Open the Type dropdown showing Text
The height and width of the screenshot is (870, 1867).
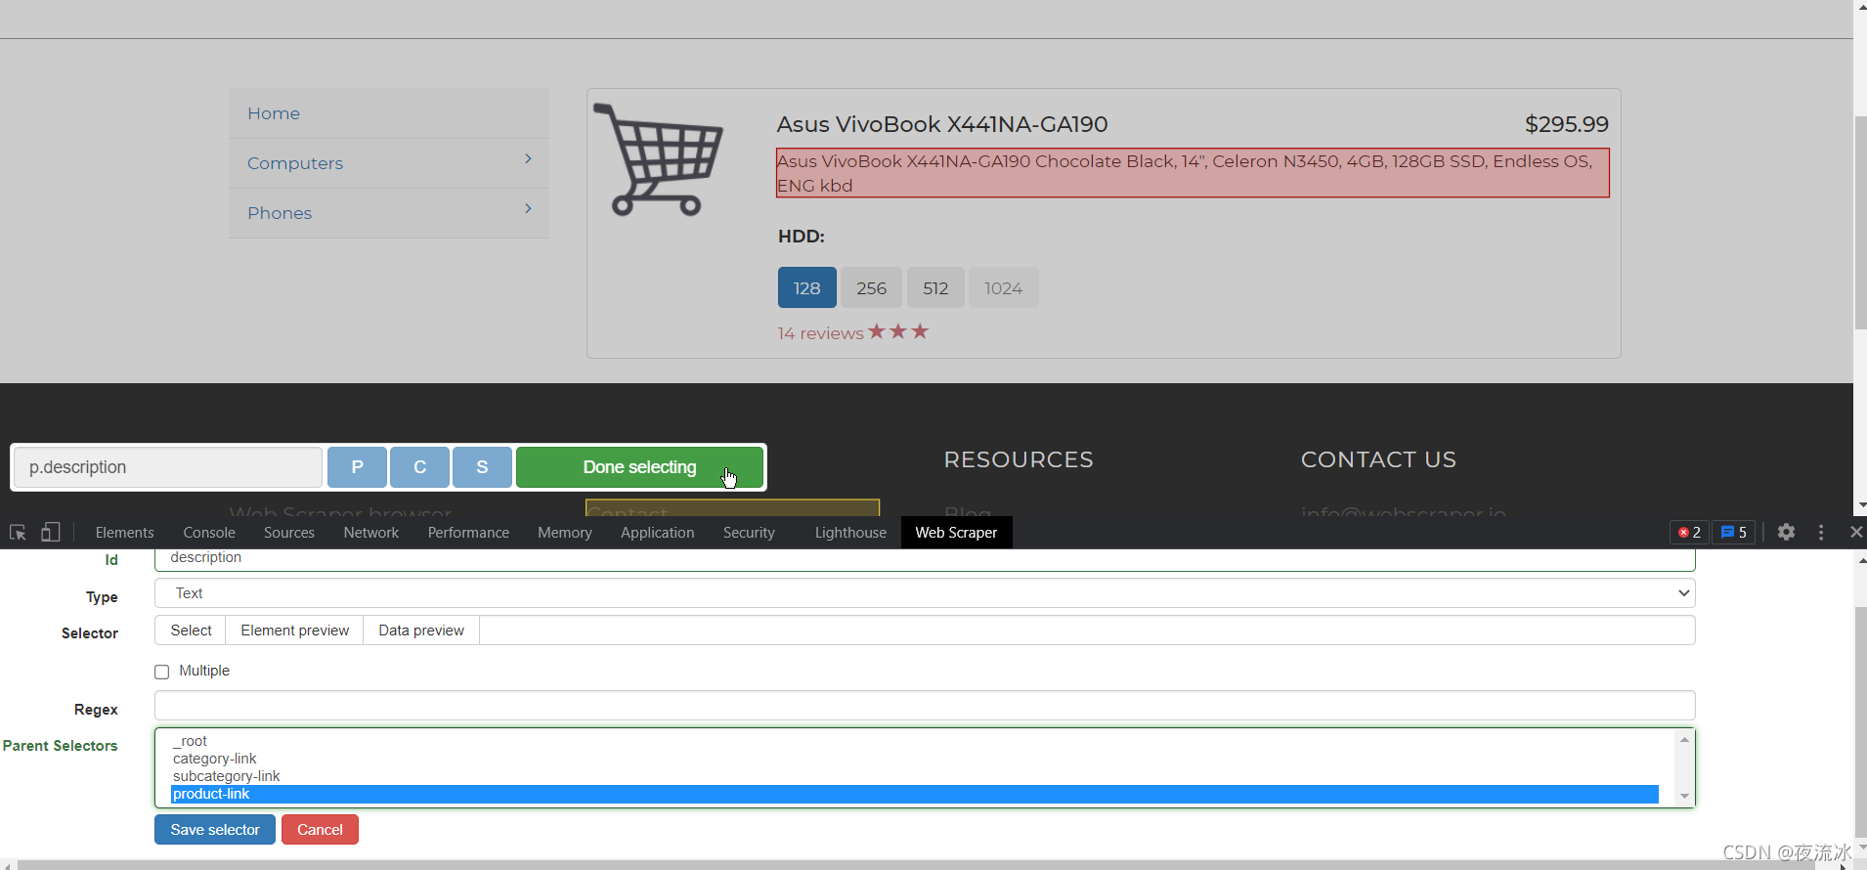pyautogui.click(x=925, y=593)
